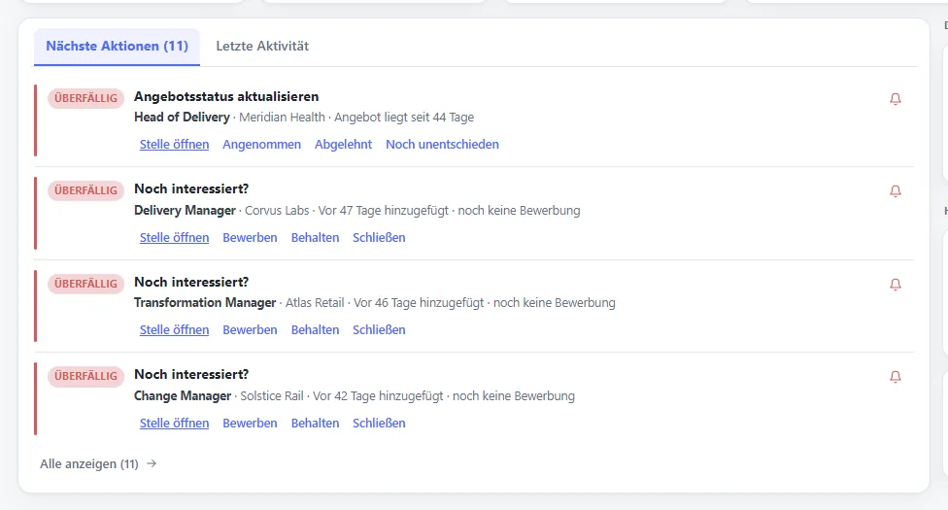Click ÜBERFÄLLIG badge for Delivery Manager
The height and width of the screenshot is (510, 948).
click(85, 190)
